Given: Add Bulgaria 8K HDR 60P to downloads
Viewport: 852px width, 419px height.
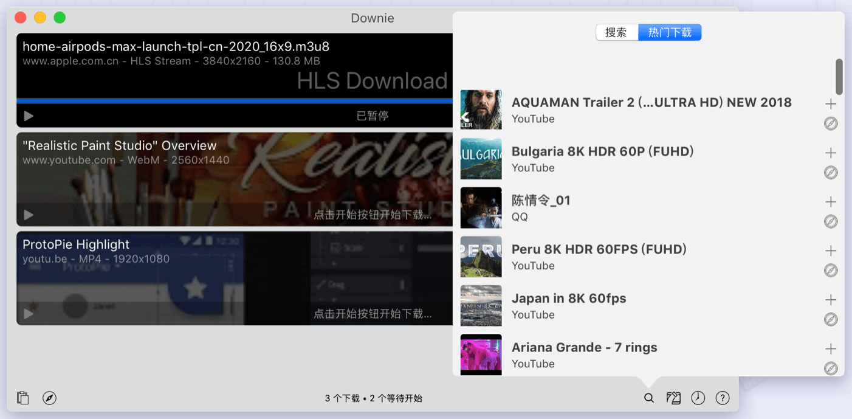Looking at the screenshot, I should click(831, 153).
